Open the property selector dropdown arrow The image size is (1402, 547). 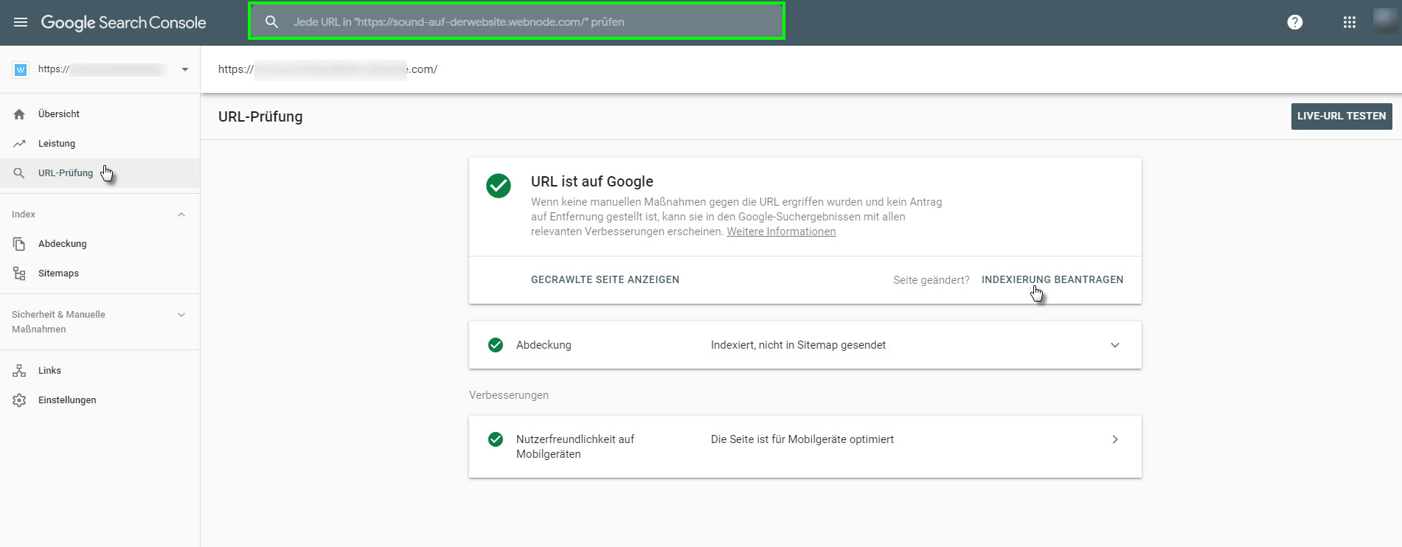click(x=185, y=69)
